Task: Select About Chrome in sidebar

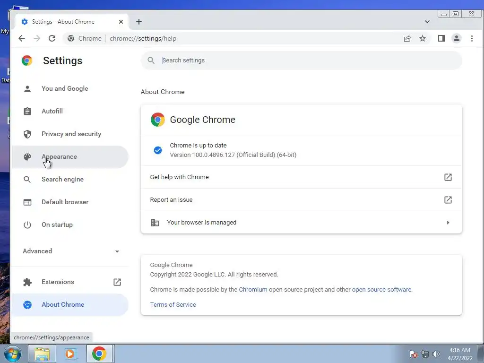Action: (70, 305)
